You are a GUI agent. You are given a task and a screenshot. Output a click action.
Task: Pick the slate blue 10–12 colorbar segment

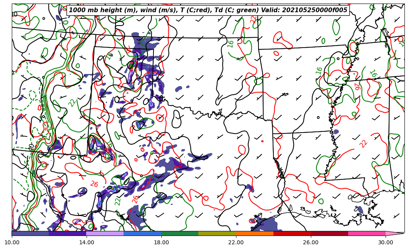[x=30, y=233]
